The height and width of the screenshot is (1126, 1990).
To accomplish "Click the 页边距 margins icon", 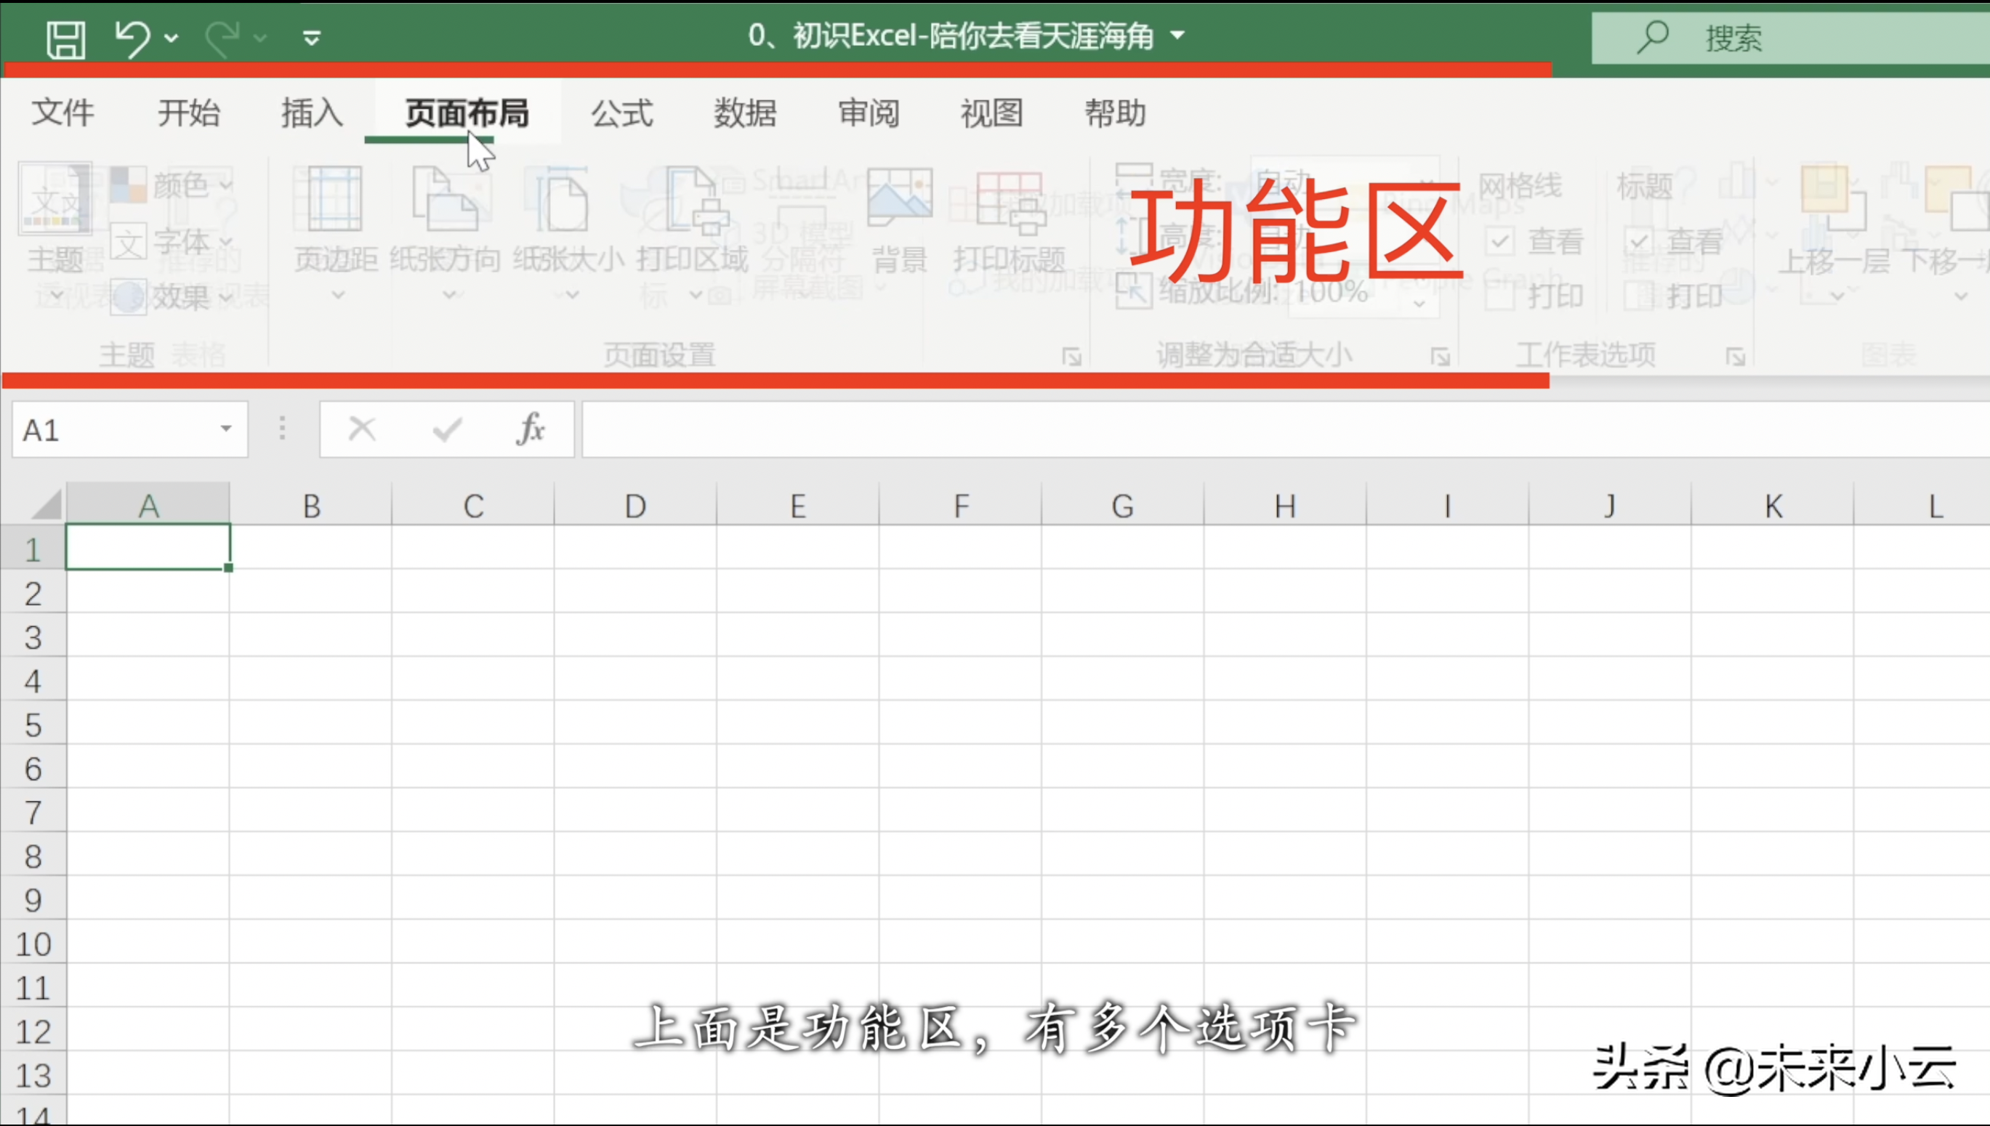I will coord(335,199).
